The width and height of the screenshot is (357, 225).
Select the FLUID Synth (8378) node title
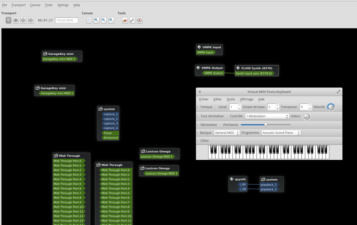257,68
